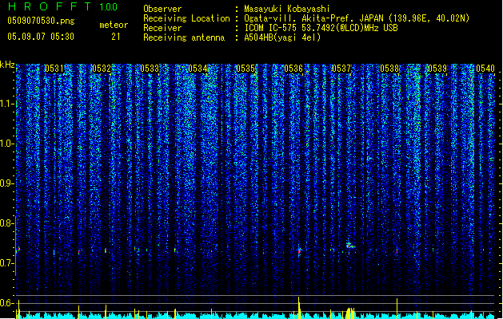Screen dimensions: 503x319
Task: Click the wide yellow burst in the bottom intensity graph
Action: [x=350, y=313]
